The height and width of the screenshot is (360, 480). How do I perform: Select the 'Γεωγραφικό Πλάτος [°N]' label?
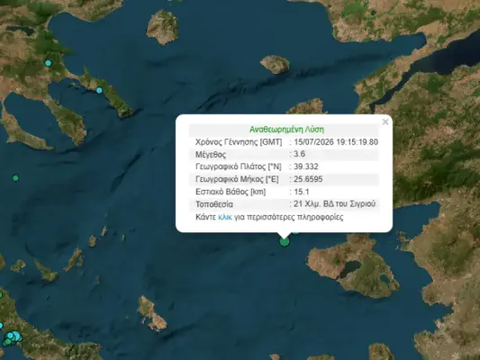tap(238, 166)
